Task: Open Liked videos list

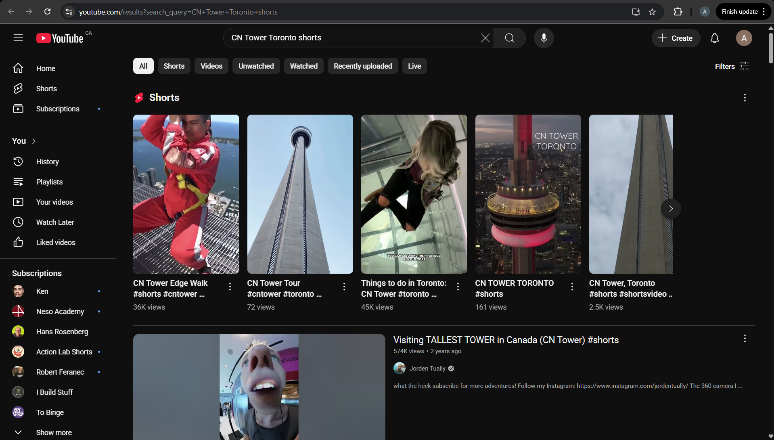Action: 61,242
